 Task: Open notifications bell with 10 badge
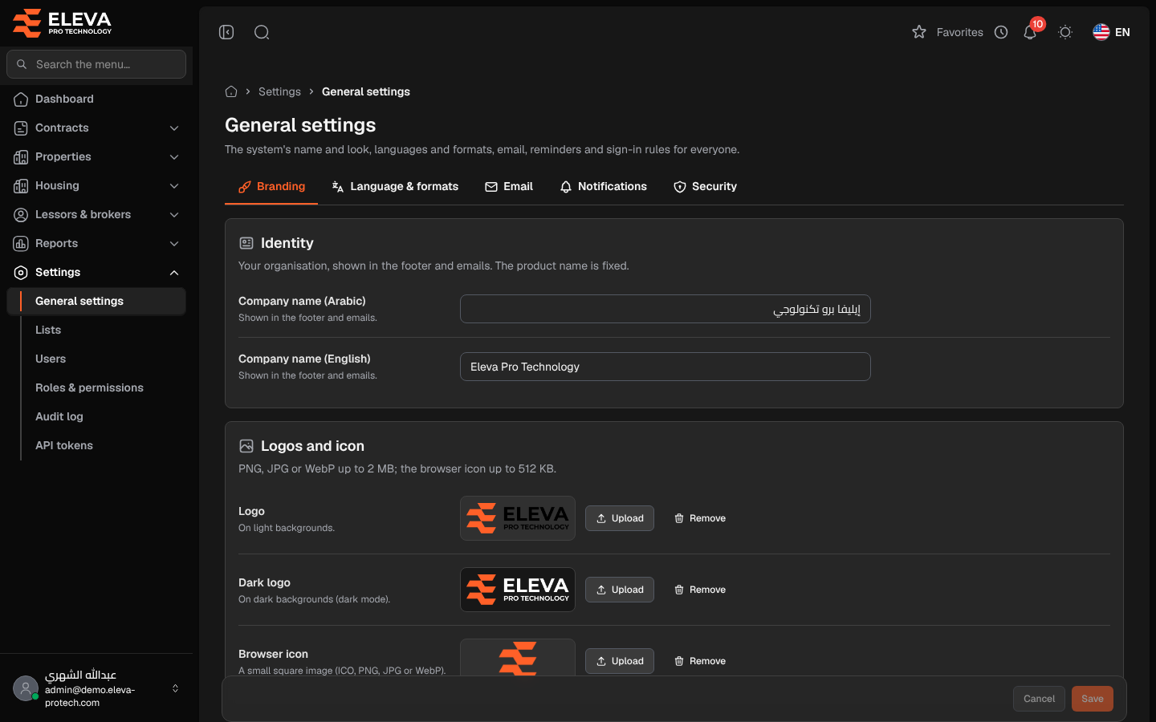click(x=1031, y=31)
